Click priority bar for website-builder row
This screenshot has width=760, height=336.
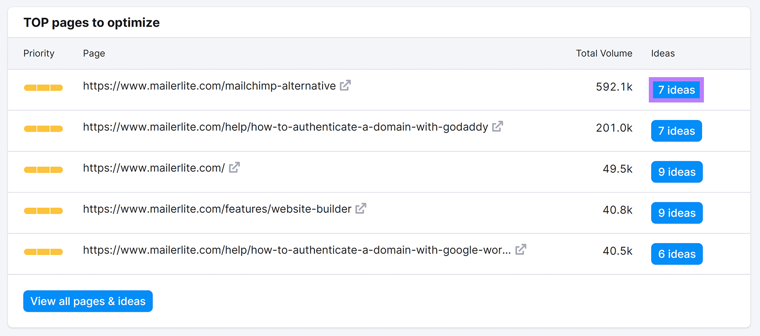coord(43,211)
